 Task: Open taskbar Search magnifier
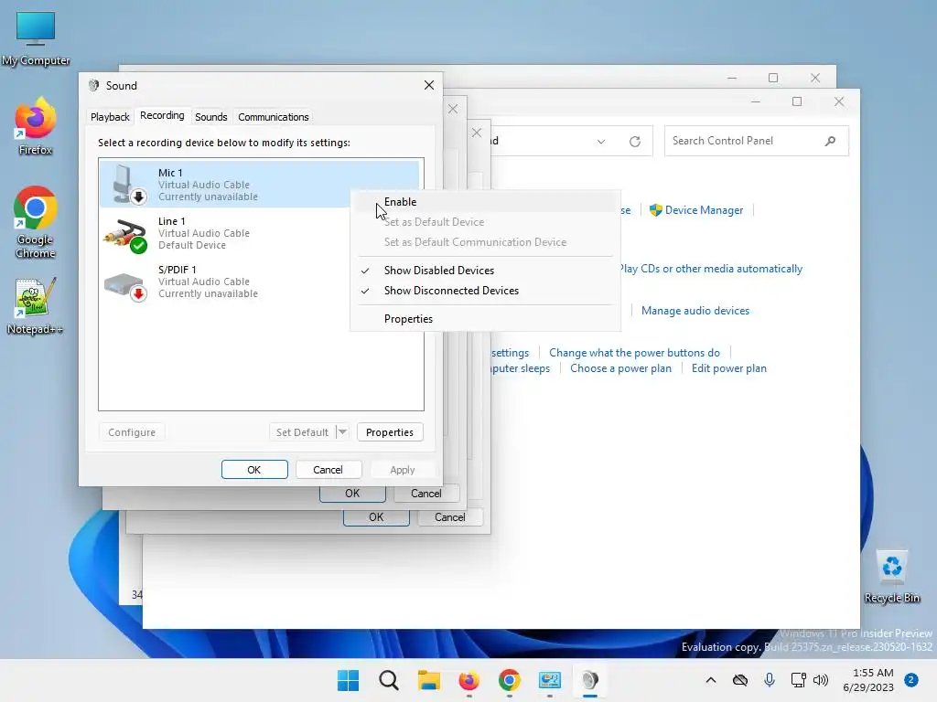(388, 680)
